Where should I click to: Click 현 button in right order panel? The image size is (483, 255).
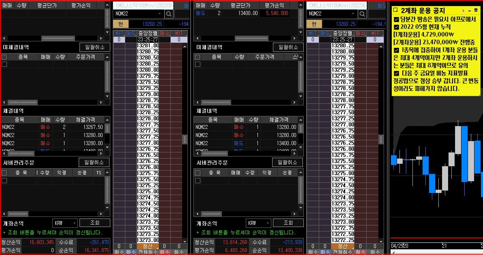point(314,24)
